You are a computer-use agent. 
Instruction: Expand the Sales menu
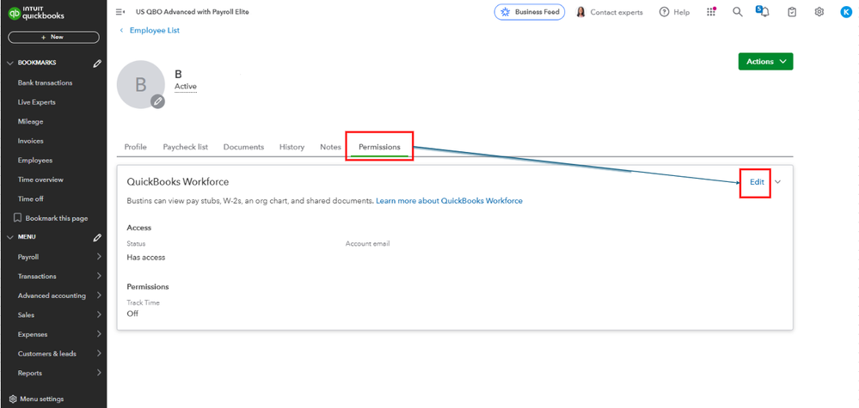click(x=99, y=315)
